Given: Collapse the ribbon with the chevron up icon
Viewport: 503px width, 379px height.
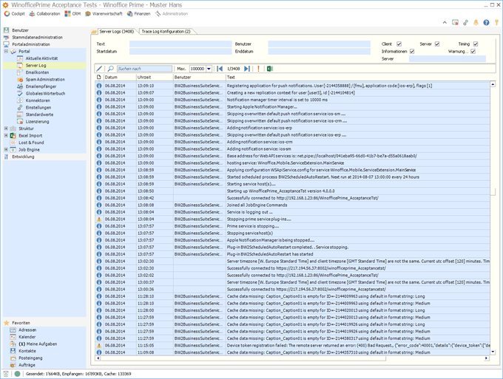Looking at the screenshot, I should click(x=445, y=22).
